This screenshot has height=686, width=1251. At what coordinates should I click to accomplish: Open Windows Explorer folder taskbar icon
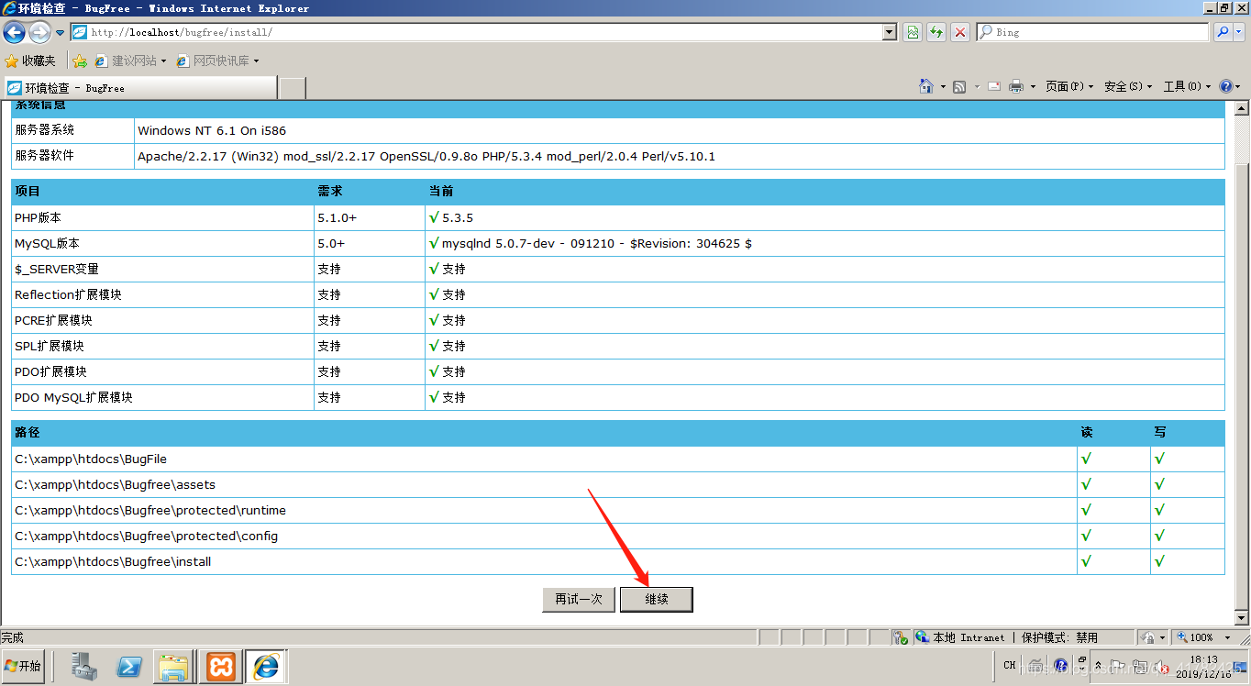pos(173,667)
